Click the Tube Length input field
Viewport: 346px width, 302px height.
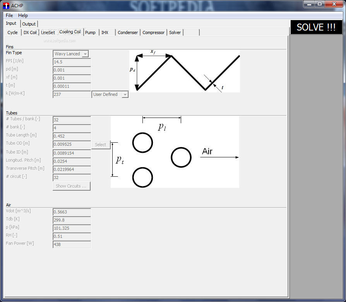click(72, 136)
